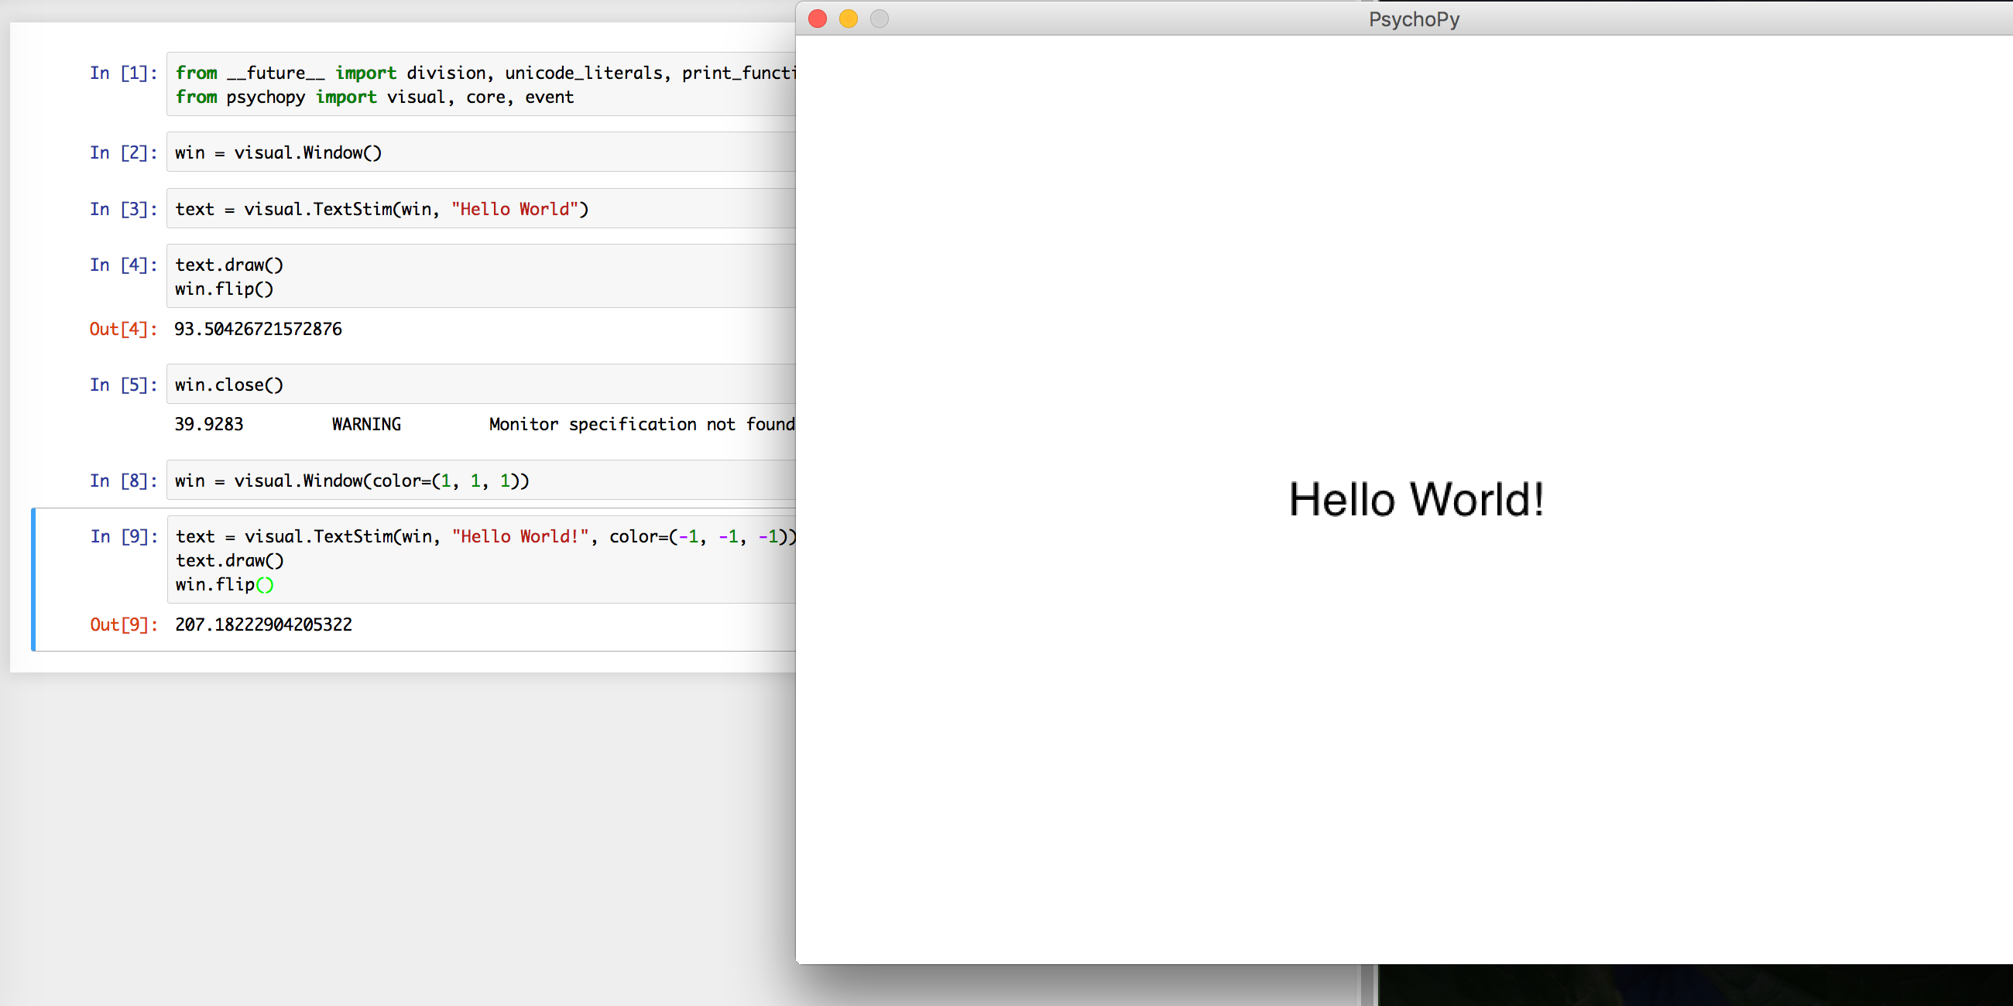Select the text.draw() cell for editing
This screenshot has width=2013, height=1006.
[x=228, y=265]
